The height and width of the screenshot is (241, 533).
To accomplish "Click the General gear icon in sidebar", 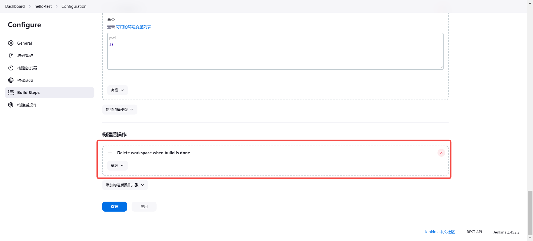I will [x=11, y=43].
